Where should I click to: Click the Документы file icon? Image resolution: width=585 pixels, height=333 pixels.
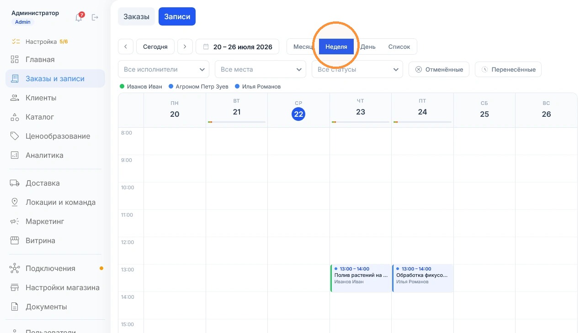(x=15, y=307)
